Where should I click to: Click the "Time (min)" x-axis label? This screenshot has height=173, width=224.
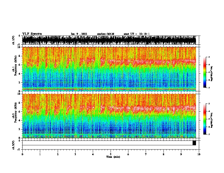(x=113, y=157)
